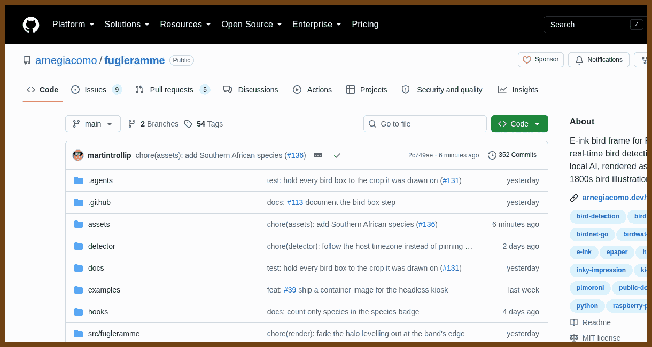This screenshot has width=652, height=347.
Task: Open the main branch selector dropdown
Action: pos(93,124)
